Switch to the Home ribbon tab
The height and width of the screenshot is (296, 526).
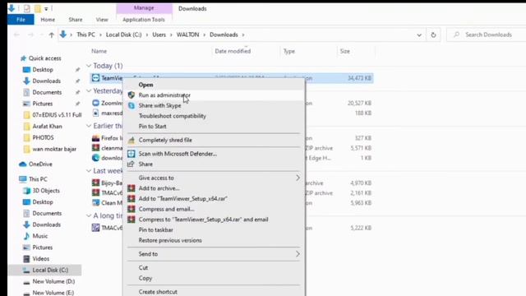click(48, 20)
